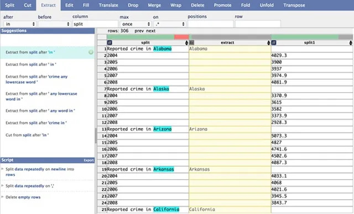Image resolution: width=354 pixels, height=214 pixels.
Task: Choose suggestion 'after any word in'
Action: click(x=40, y=111)
